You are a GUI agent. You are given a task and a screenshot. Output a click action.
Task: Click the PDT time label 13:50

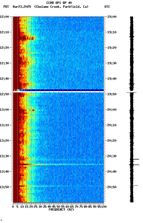pos(4,187)
